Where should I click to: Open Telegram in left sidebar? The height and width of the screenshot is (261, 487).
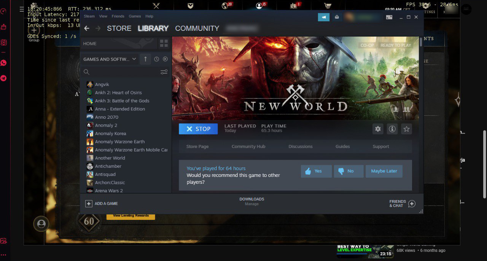3,78
